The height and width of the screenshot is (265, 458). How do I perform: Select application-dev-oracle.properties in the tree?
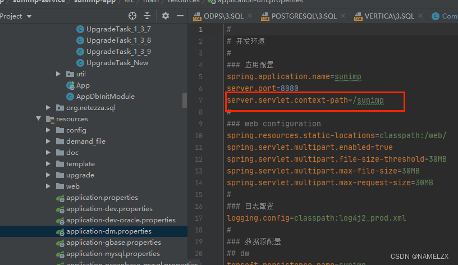121,220
